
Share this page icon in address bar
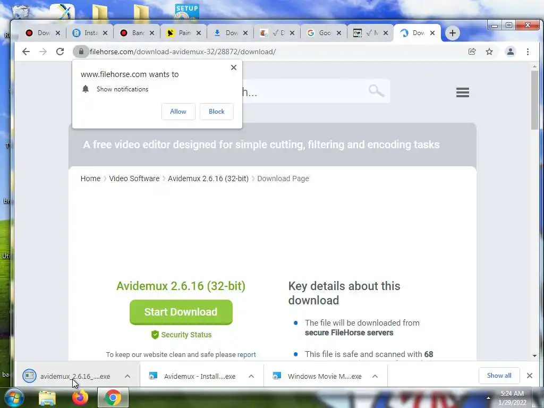point(472,52)
